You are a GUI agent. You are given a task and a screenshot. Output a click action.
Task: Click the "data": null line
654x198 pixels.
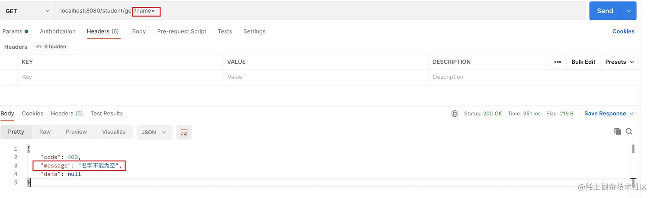click(x=61, y=174)
